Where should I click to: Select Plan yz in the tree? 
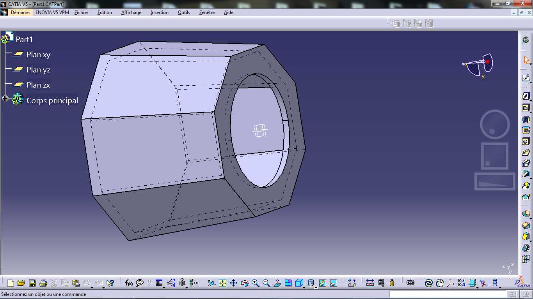(38, 70)
